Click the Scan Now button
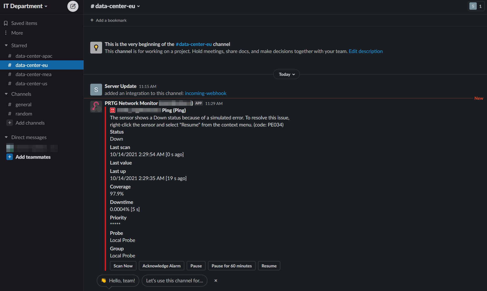487x291 pixels. [123, 266]
